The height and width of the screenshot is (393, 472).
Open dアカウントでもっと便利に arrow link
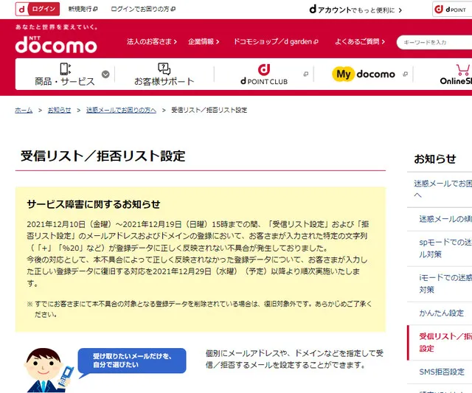(x=355, y=10)
